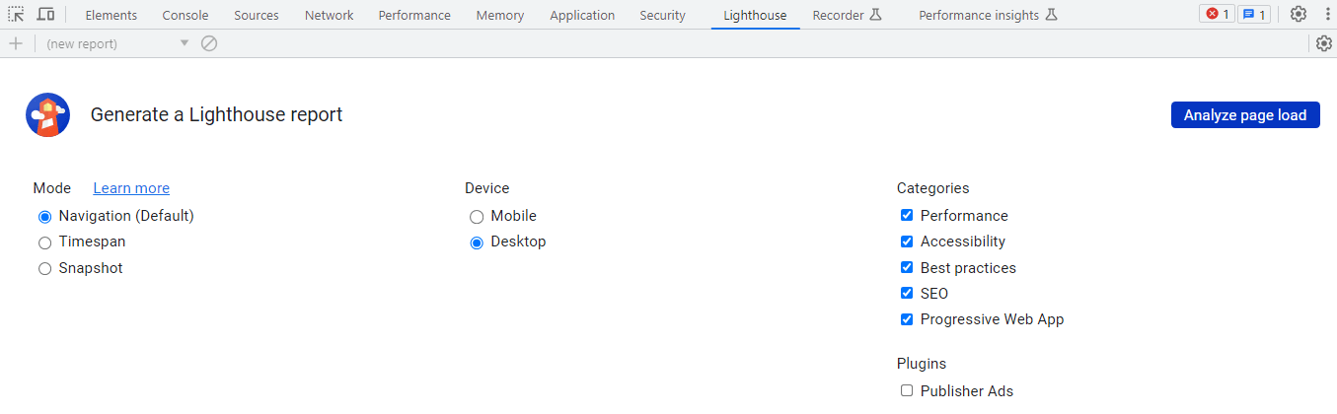The height and width of the screenshot is (414, 1337).
Task: Click the red error count badge
Action: coord(1217,15)
